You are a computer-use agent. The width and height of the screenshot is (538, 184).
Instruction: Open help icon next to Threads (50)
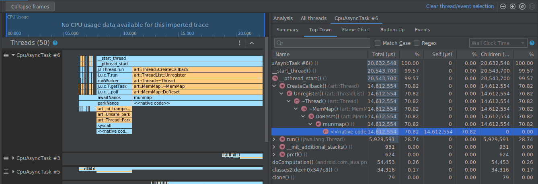(x=55, y=43)
